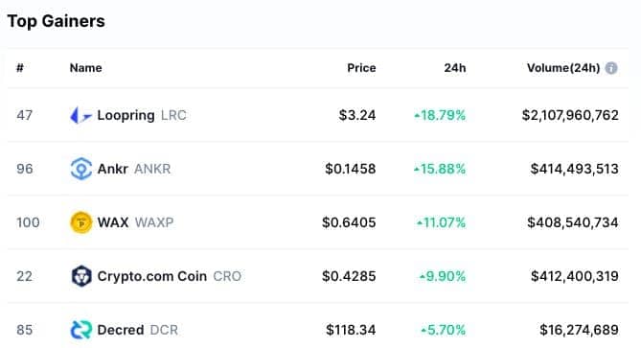Screen dimensions: 641x348
Task: Click the Decred logo icon
Action: [x=80, y=330]
